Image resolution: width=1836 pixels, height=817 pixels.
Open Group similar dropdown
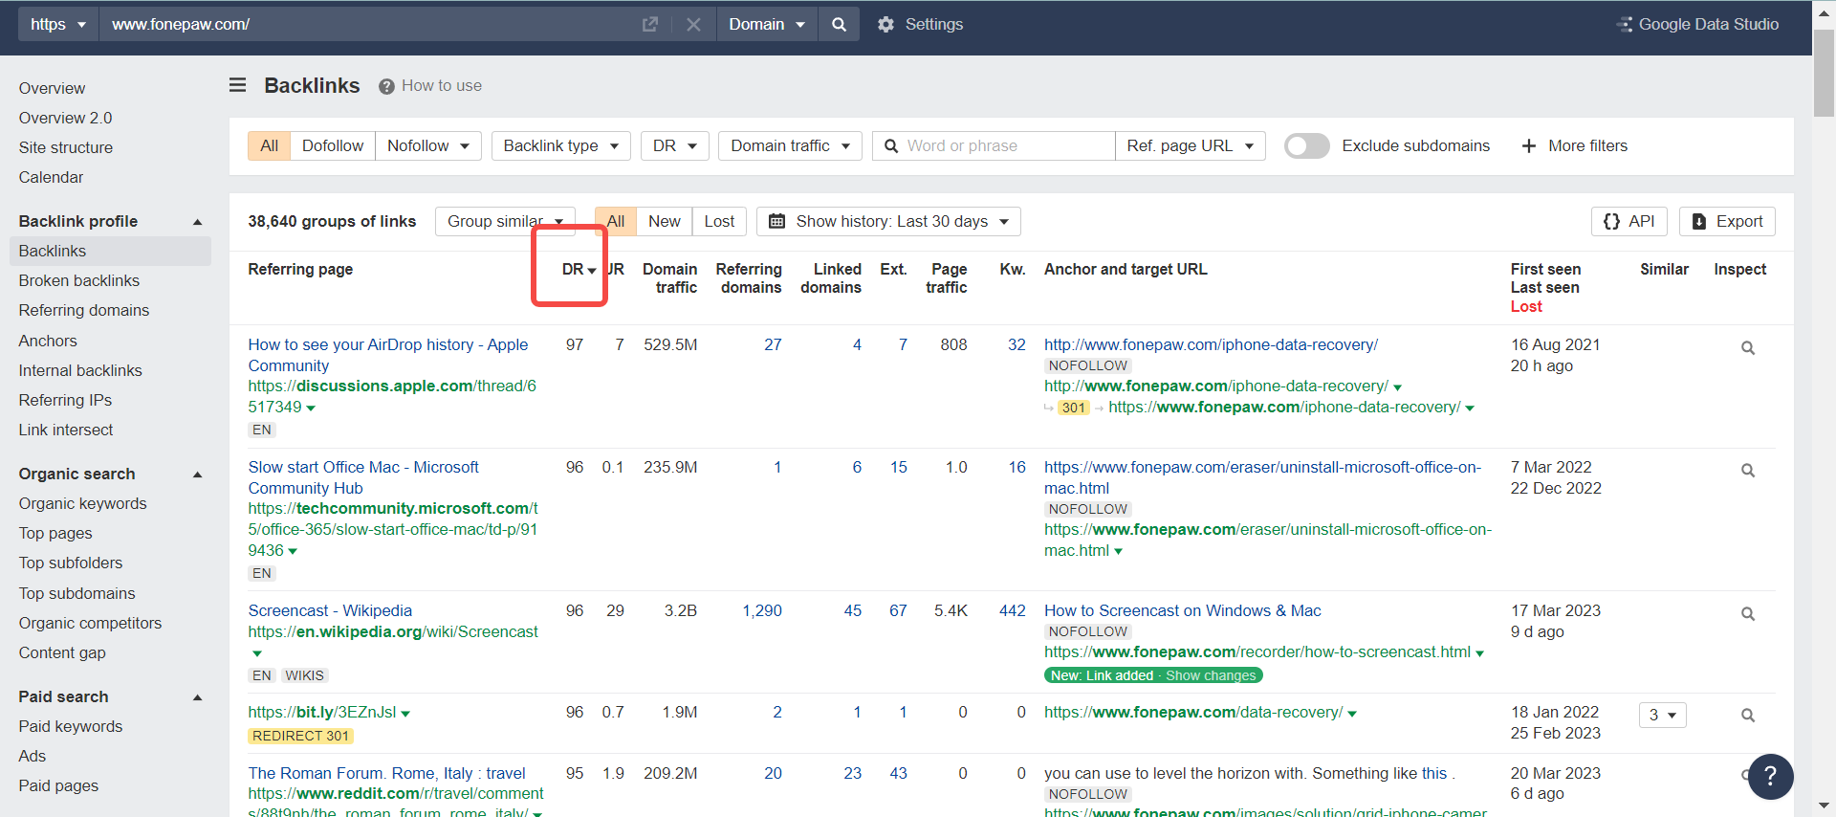click(x=505, y=221)
